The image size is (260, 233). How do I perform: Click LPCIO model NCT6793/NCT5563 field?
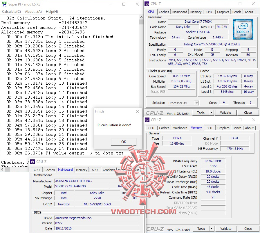coord(97,204)
